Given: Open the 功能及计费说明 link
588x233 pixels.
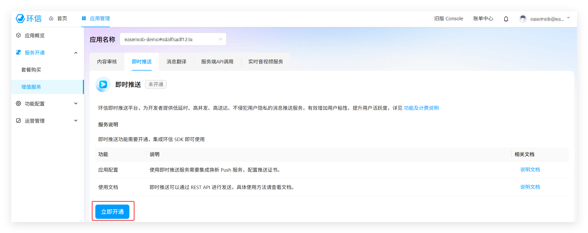Looking at the screenshot, I should 421,108.
